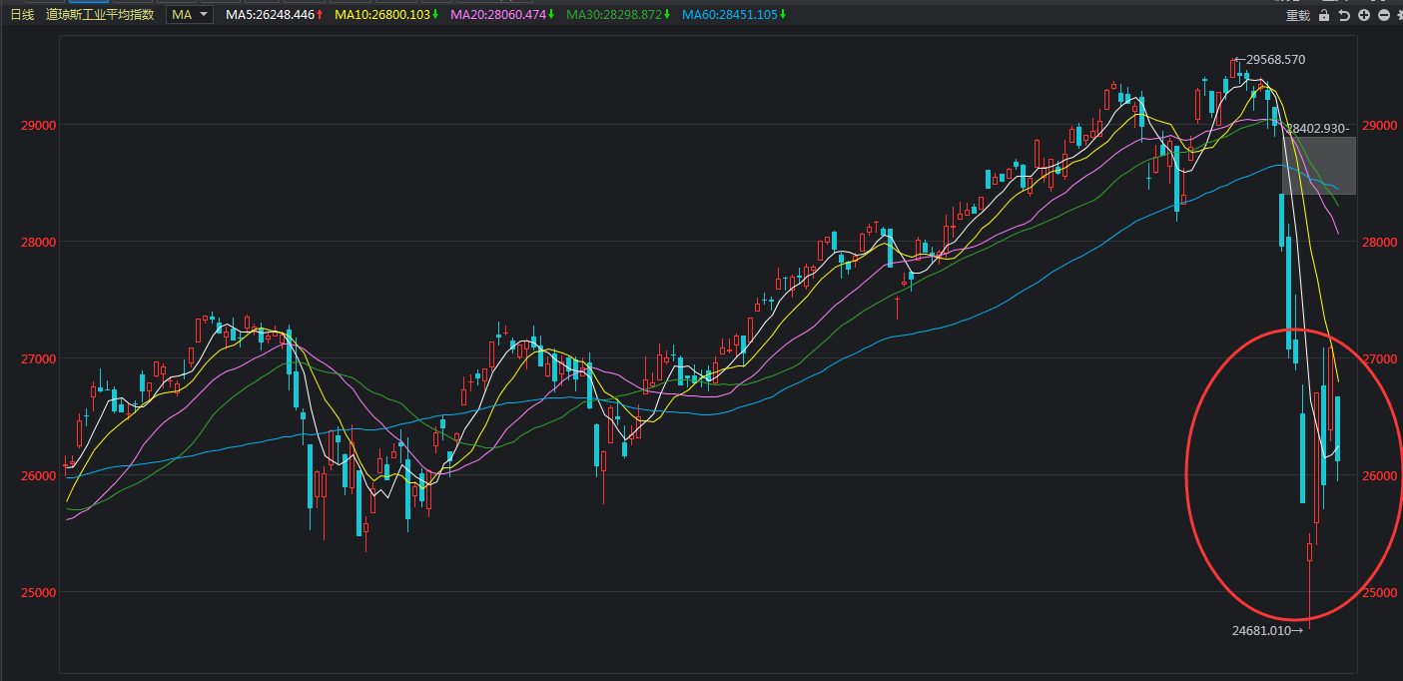Viewport: 1403px width, 681px height.
Task: Open the MA indicator dropdown
Action: click(x=190, y=15)
